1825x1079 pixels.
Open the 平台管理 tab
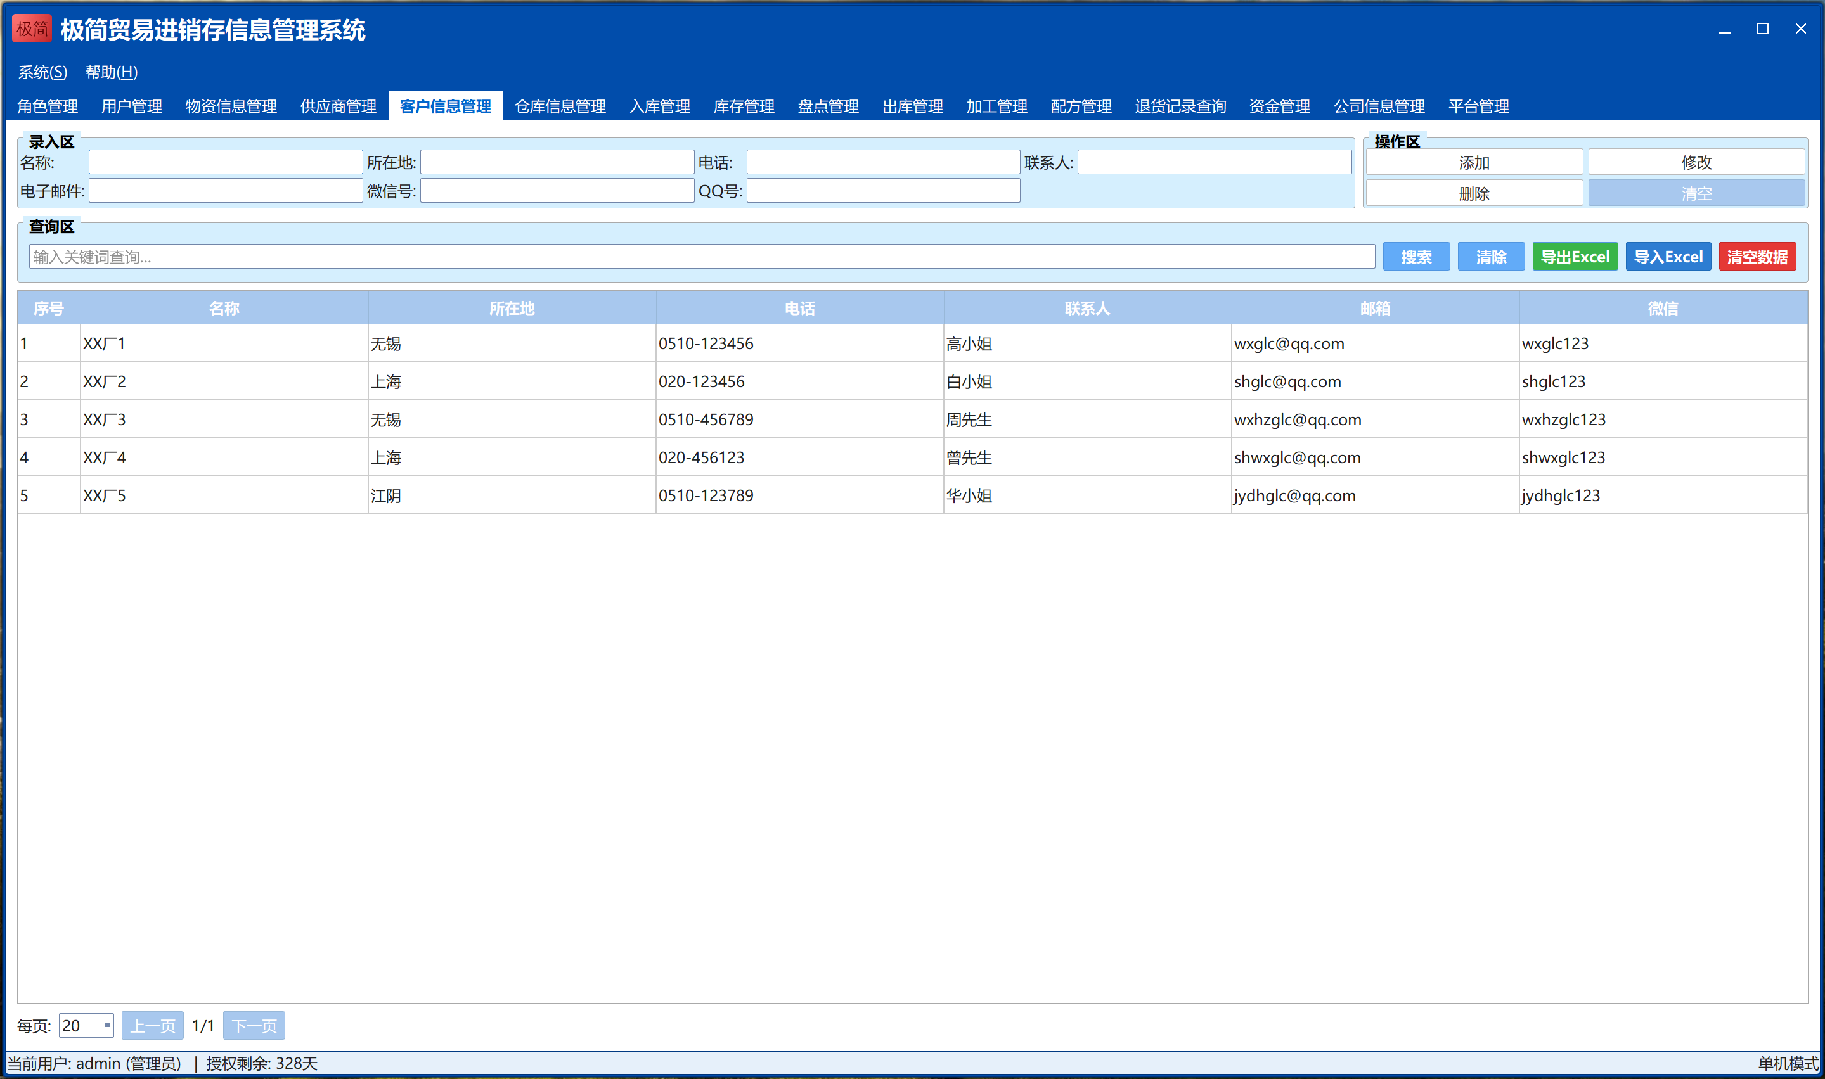coord(1478,106)
